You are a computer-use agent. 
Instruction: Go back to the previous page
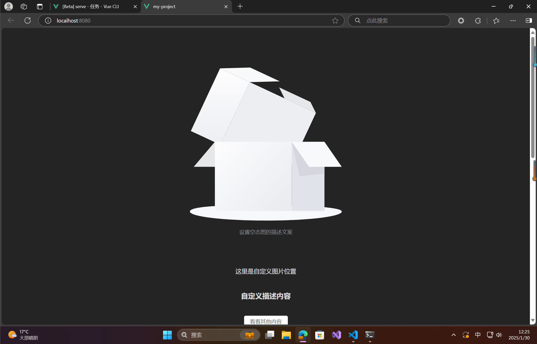pos(11,20)
